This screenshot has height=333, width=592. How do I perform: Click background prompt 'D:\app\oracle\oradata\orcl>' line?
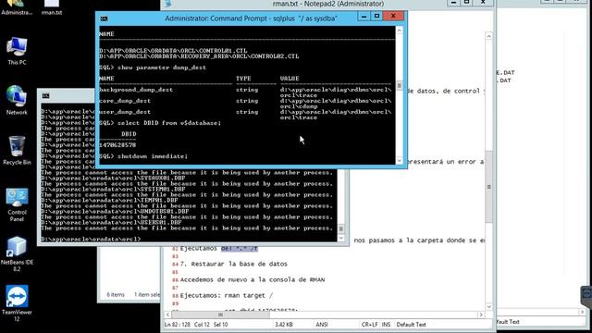[91, 240]
